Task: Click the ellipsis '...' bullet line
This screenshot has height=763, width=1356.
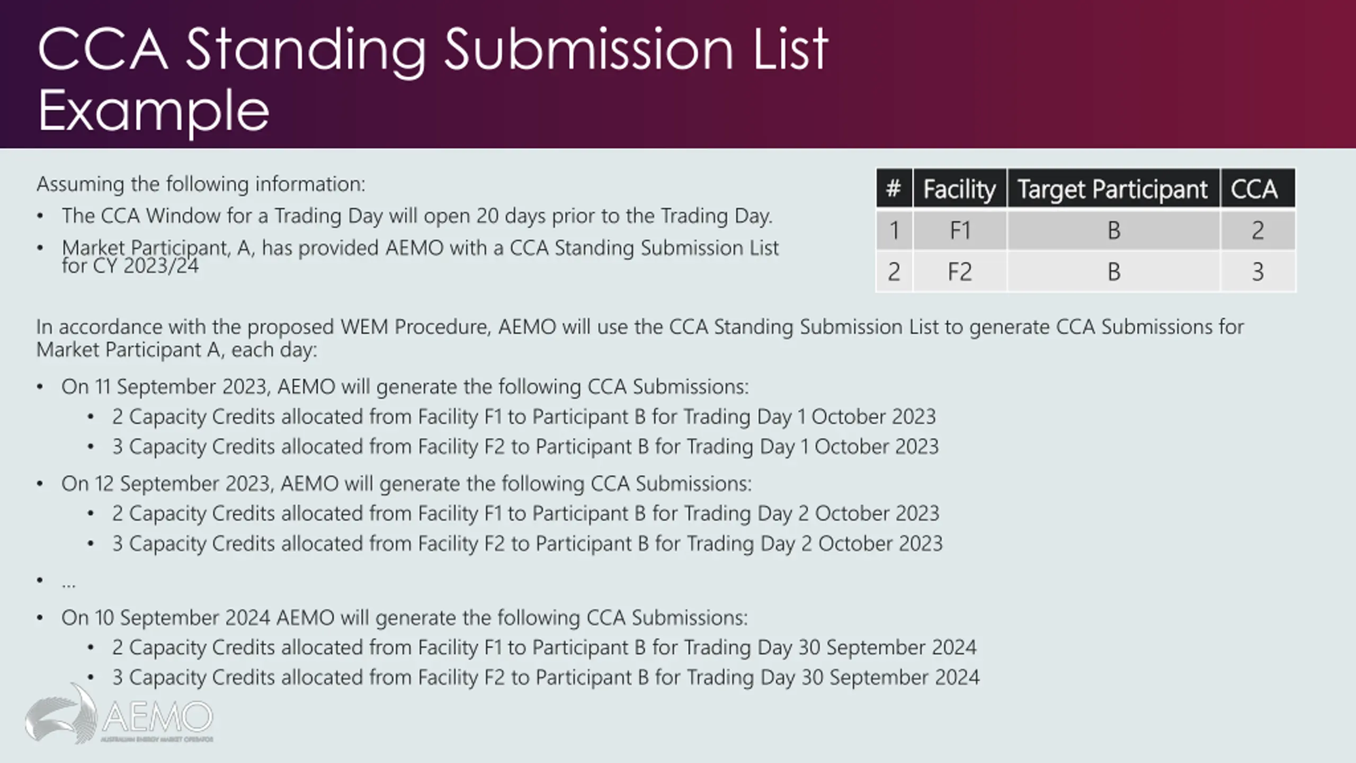Action: pos(68,583)
